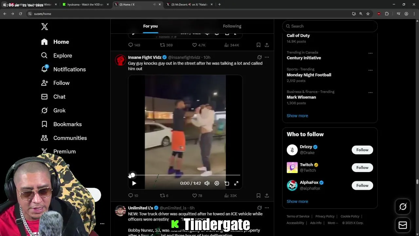Image resolution: width=419 pixels, height=236 pixels.
Task: Open video settings gear icon
Action: [x=217, y=183]
